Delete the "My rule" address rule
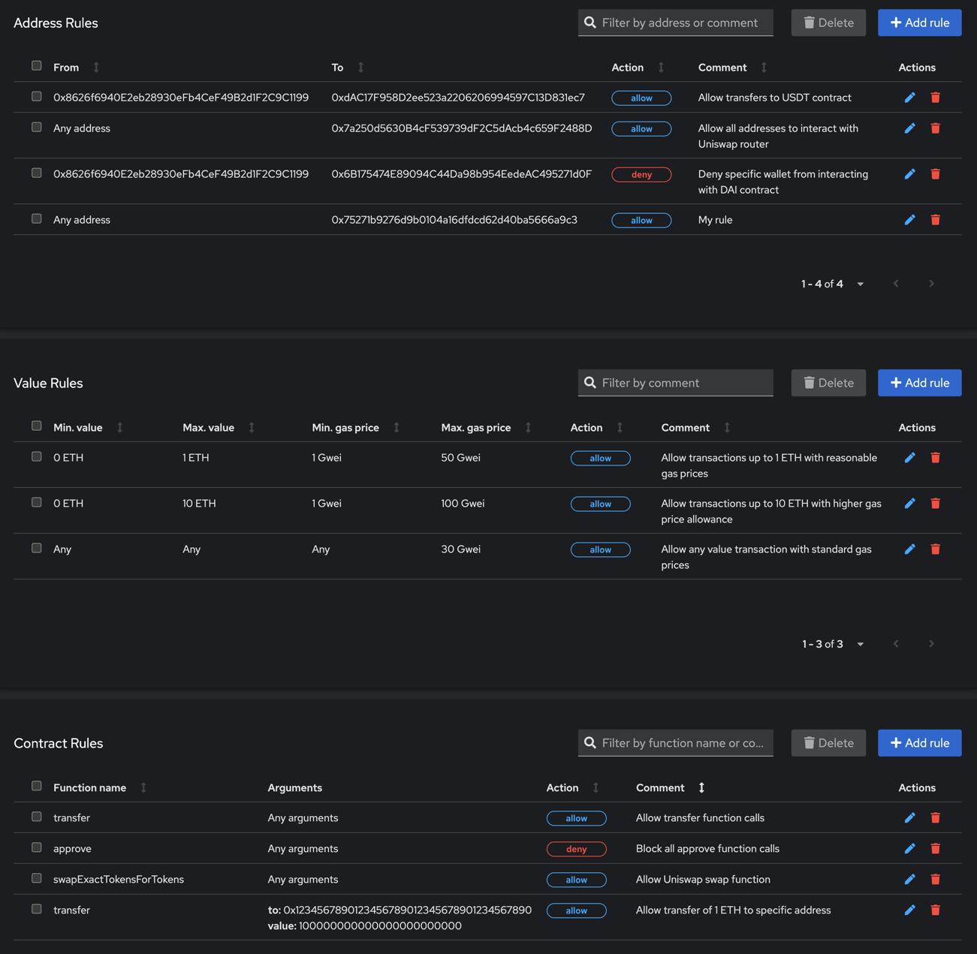 pos(935,220)
